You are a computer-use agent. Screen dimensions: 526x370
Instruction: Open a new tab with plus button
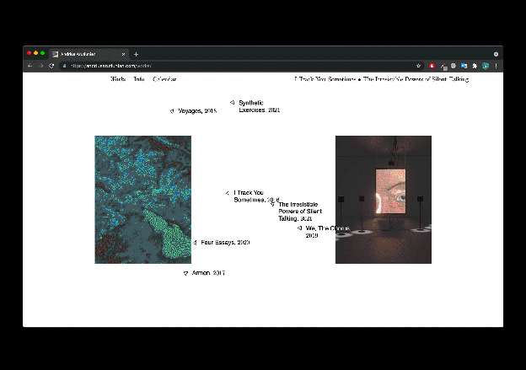point(136,54)
